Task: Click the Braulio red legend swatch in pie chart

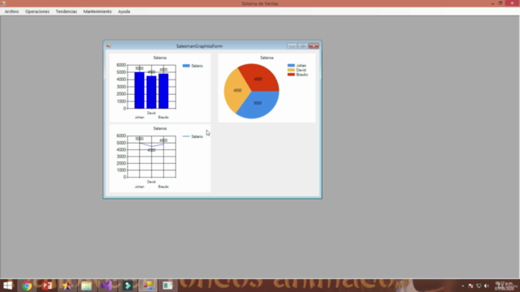Action: click(291, 75)
